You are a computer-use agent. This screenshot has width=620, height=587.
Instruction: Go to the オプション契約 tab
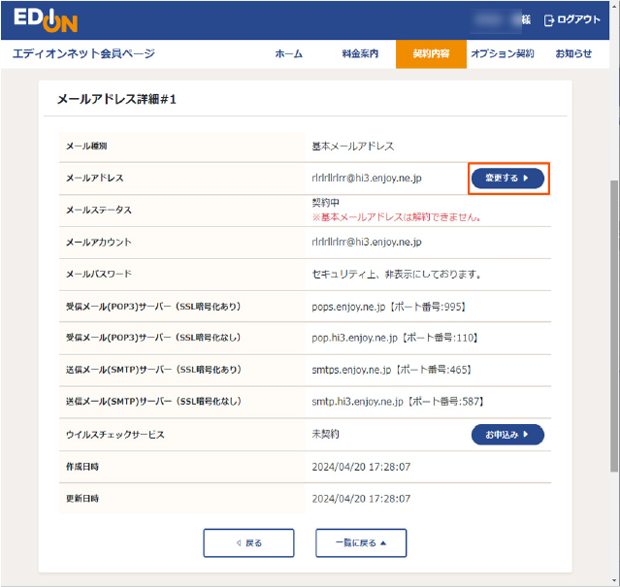click(502, 54)
